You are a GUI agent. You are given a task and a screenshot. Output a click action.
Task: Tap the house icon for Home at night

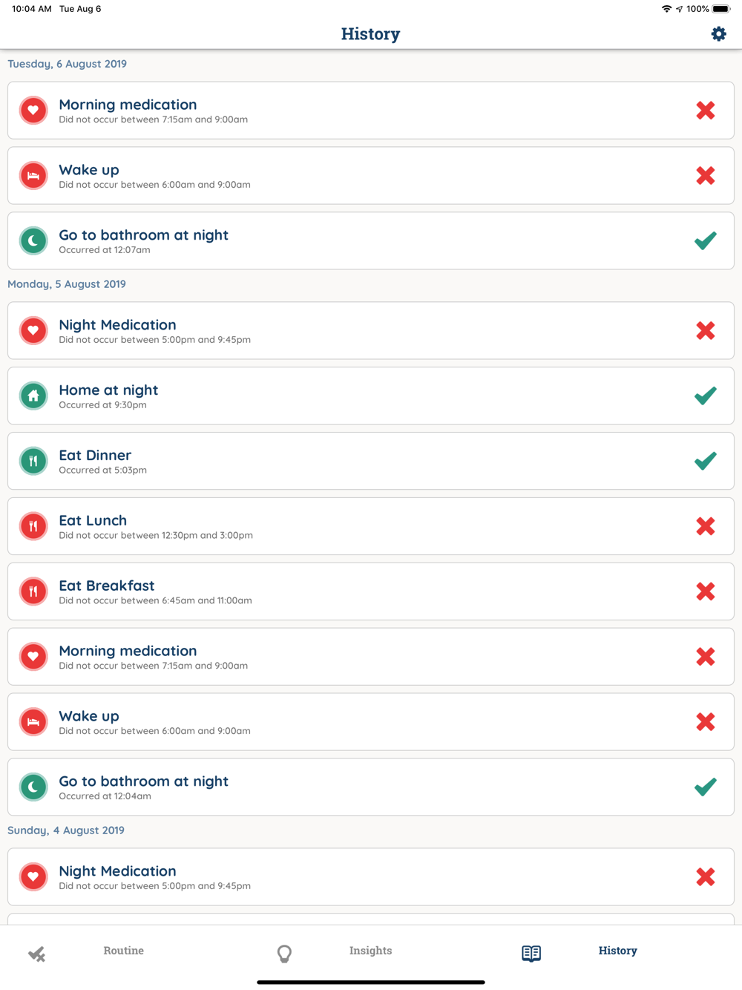pyautogui.click(x=33, y=396)
